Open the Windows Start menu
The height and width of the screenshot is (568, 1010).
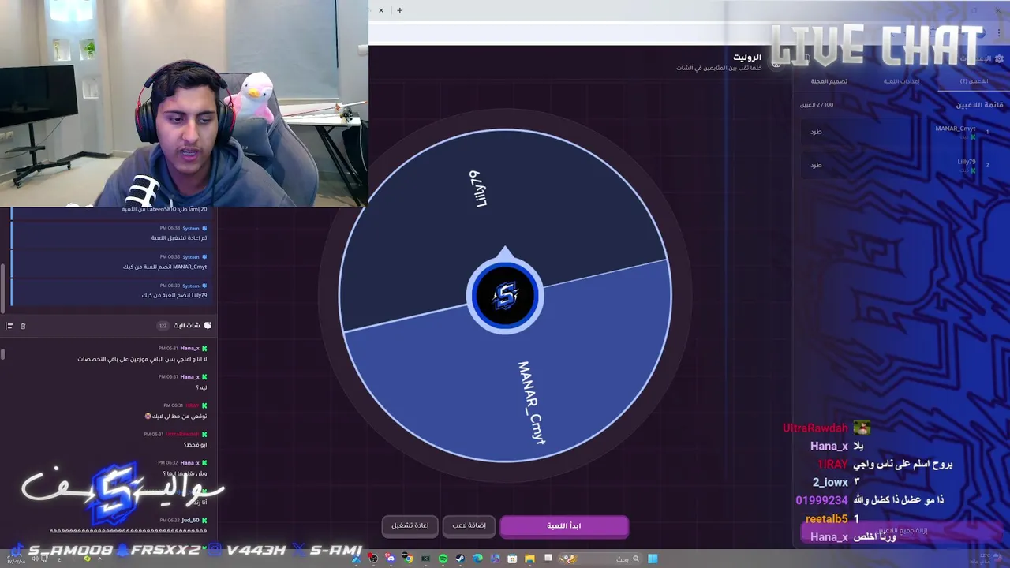[x=653, y=559]
